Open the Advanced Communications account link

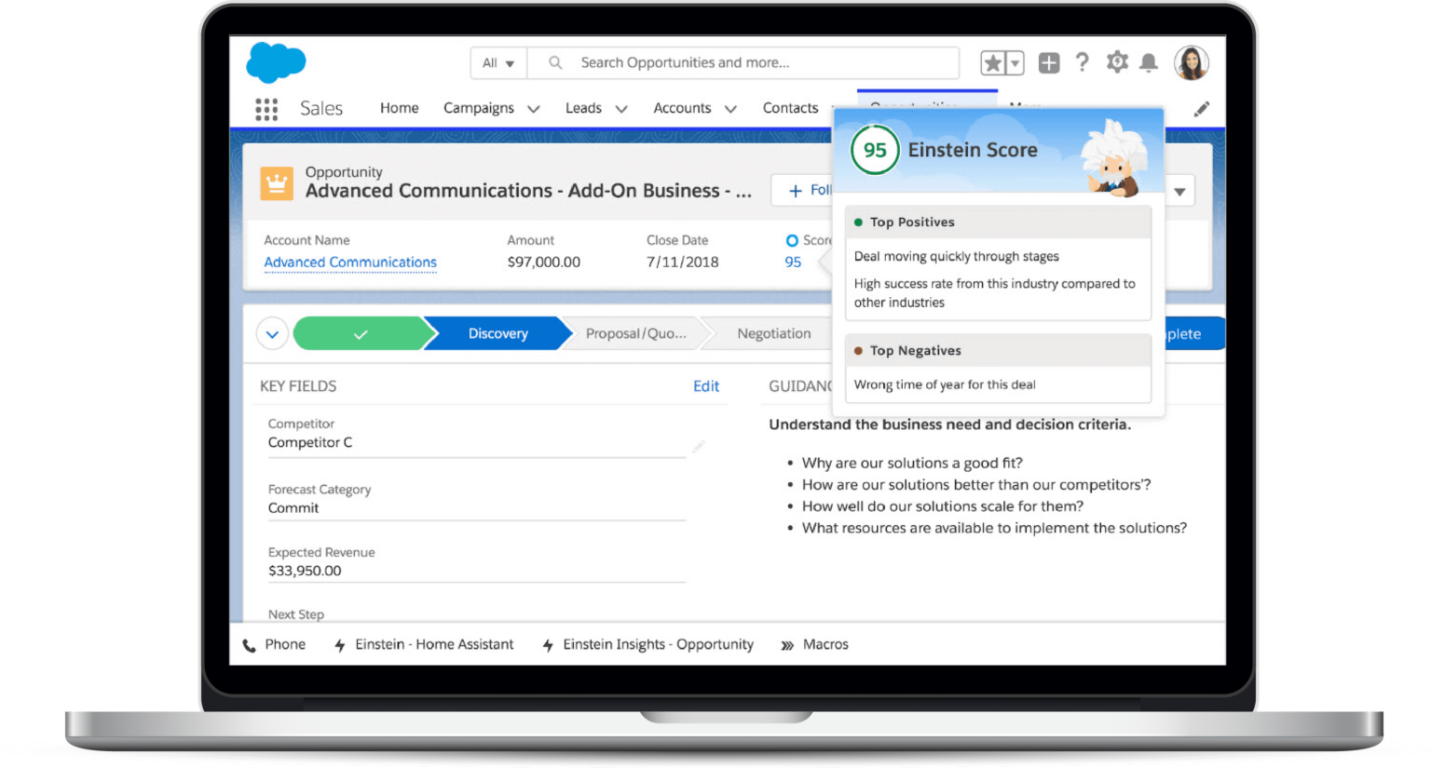click(x=349, y=262)
